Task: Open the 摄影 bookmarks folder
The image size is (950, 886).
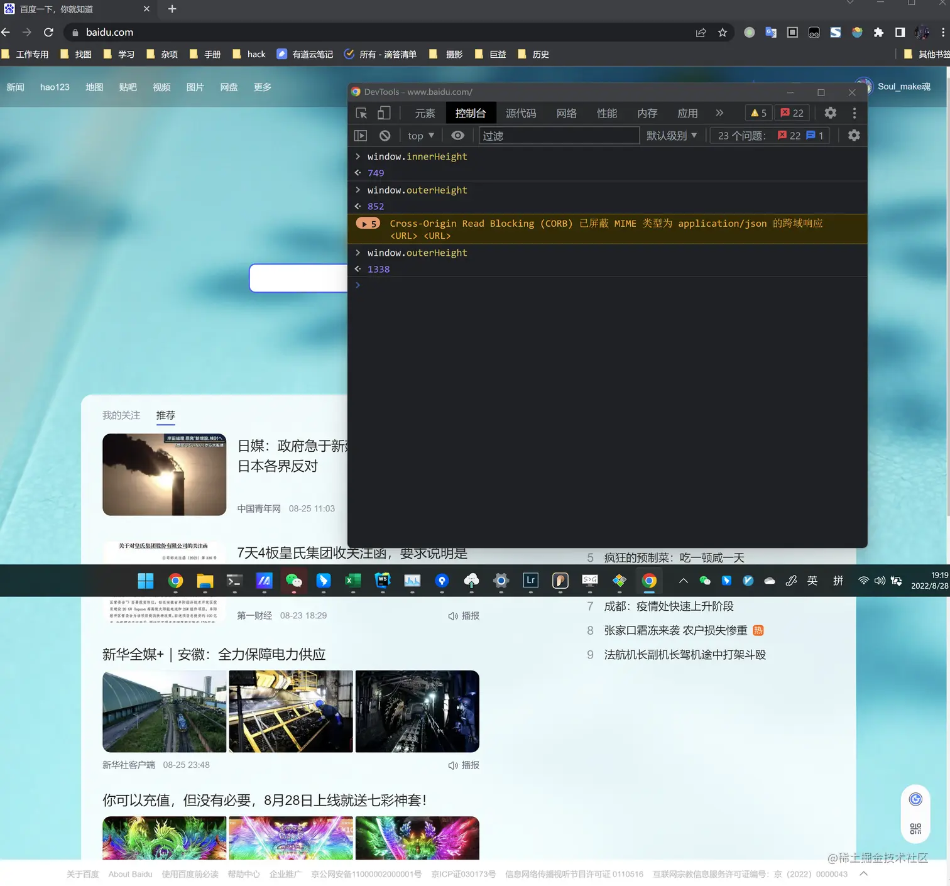Action: click(x=445, y=55)
